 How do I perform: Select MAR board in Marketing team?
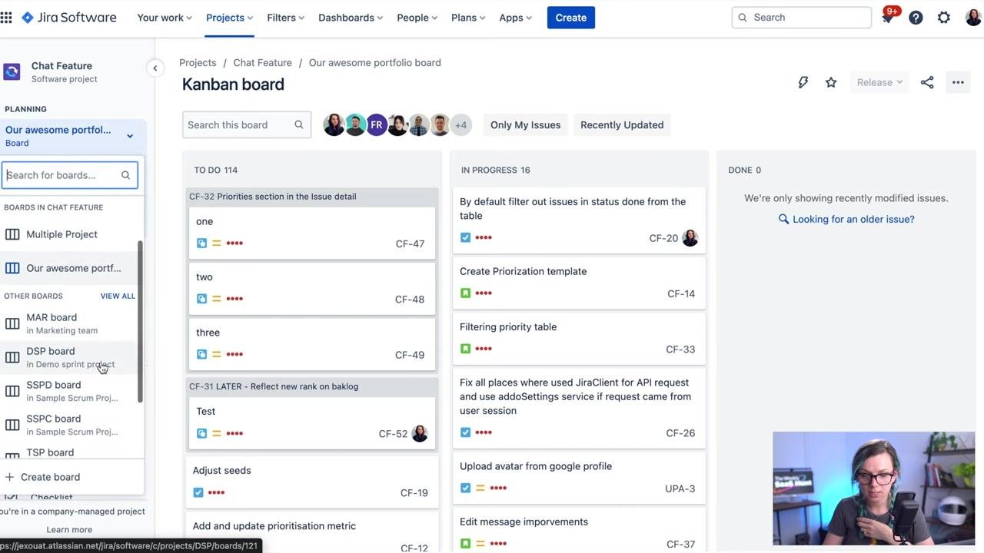[x=71, y=323]
